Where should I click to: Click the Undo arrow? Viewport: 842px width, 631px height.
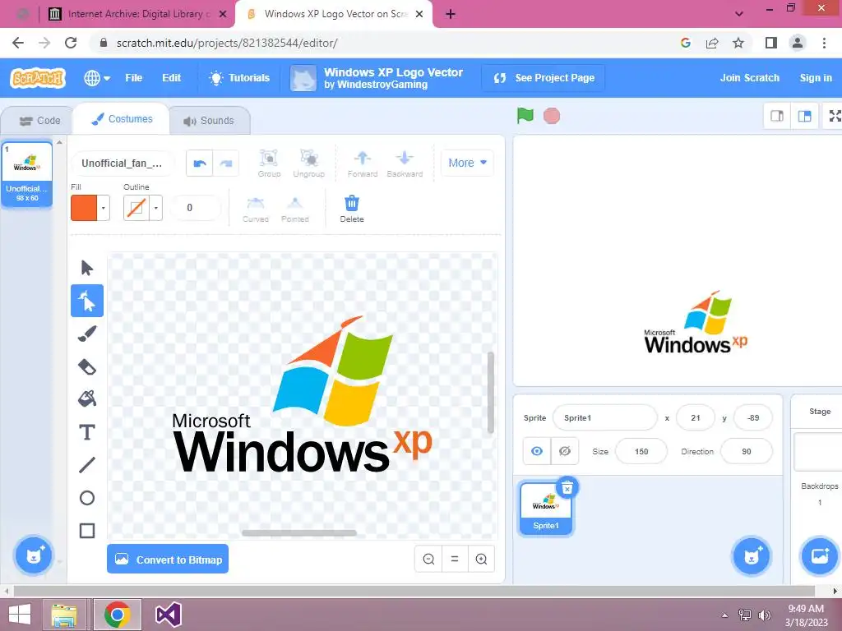click(199, 164)
